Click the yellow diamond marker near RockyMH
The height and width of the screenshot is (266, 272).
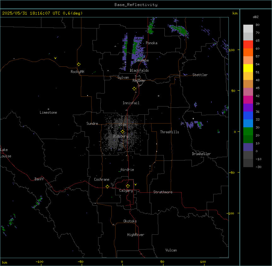pyautogui.click(x=79, y=64)
